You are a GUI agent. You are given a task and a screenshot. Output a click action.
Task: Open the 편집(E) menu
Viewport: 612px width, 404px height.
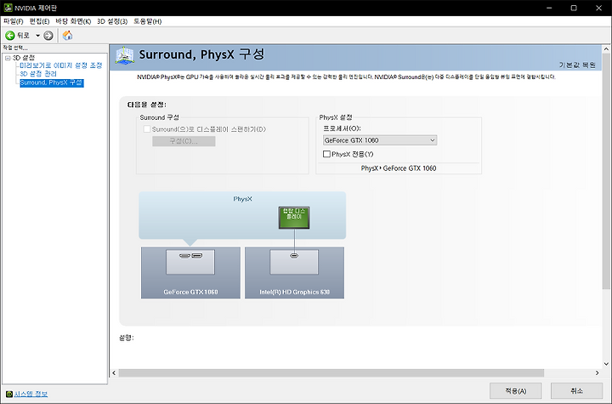[x=39, y=21]
